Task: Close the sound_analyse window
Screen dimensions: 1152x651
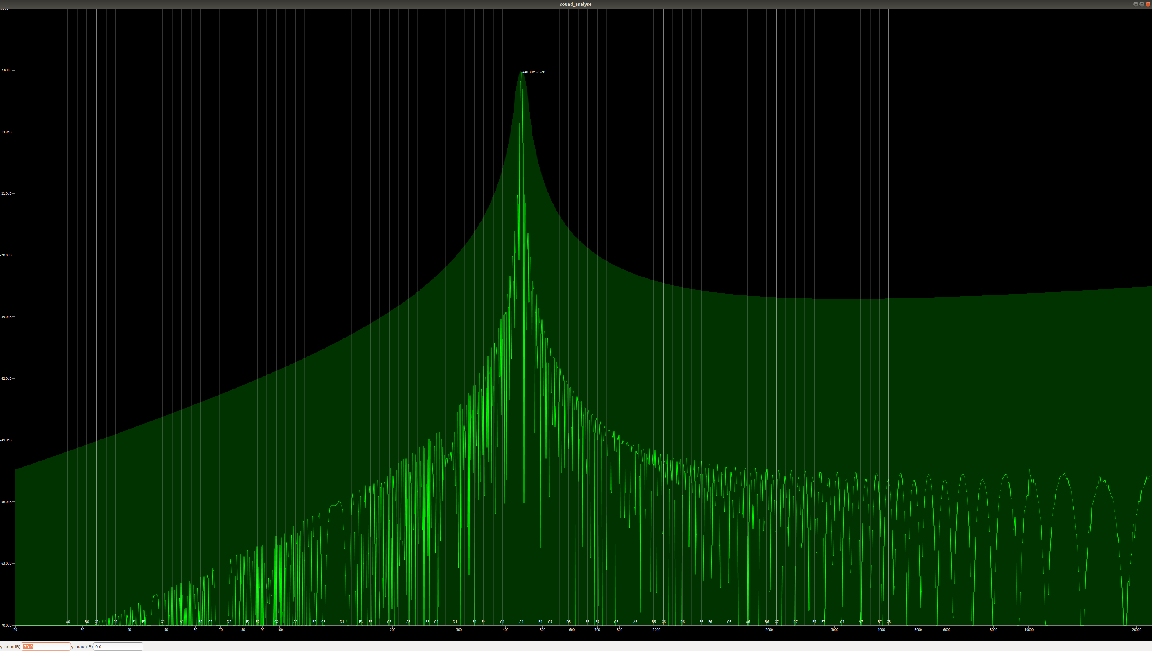Action: click(1147, 4)
